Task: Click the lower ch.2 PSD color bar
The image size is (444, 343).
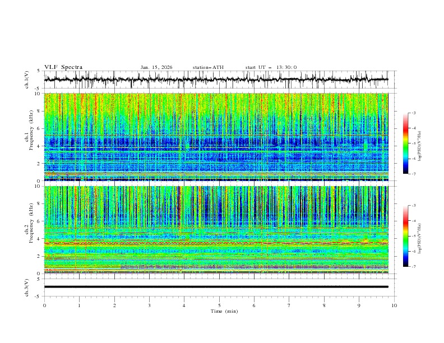Action: coord(405,236)
